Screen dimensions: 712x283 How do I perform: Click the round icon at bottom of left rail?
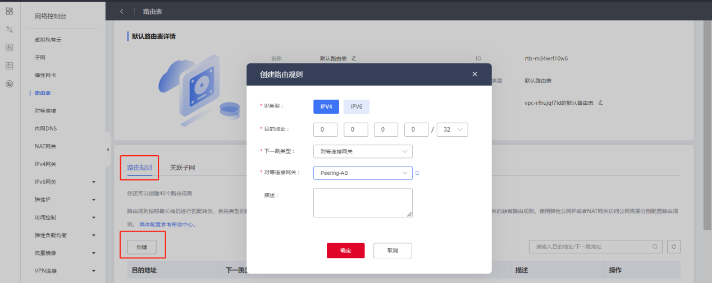coord(10,84)
